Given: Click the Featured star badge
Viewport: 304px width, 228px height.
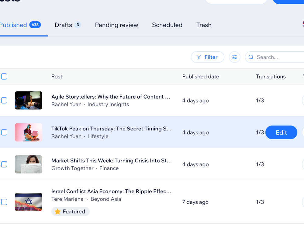Looking at the screenshot, I should 71,211.
